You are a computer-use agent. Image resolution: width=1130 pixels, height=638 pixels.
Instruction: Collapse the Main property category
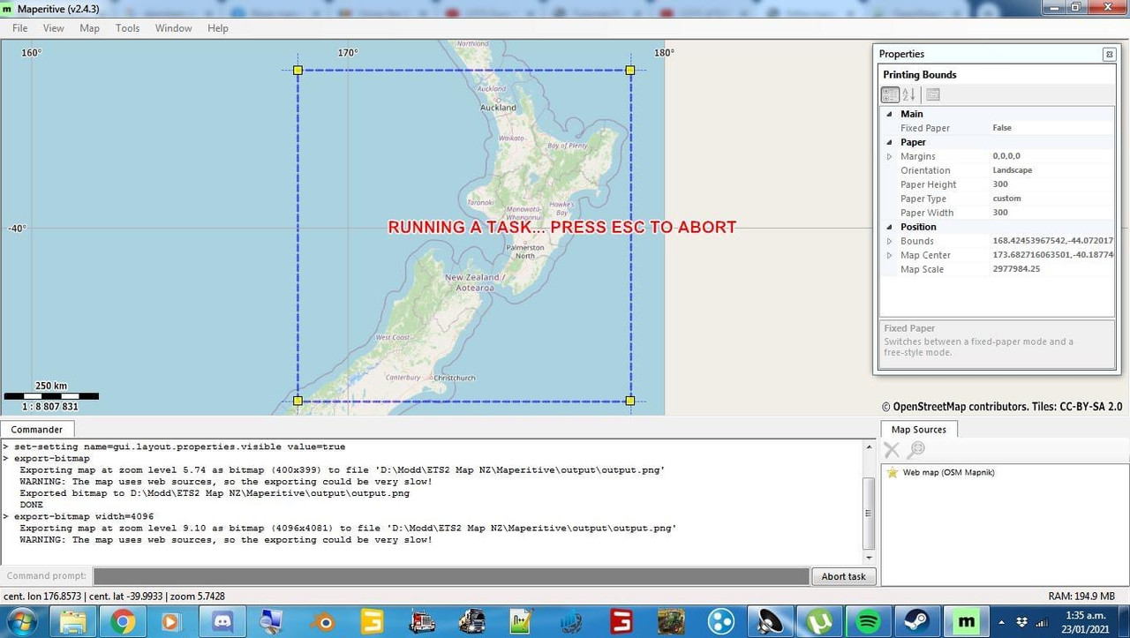pyautogui.click(x=890, y=114)
